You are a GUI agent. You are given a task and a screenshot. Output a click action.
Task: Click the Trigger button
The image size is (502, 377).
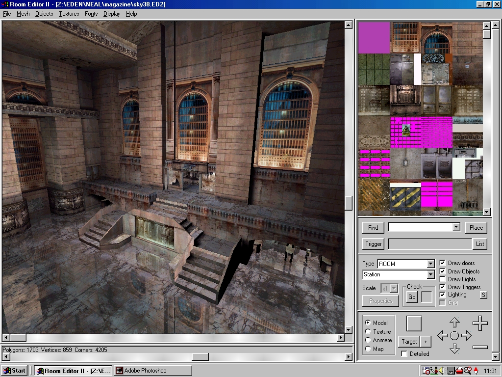coord(373,244)
